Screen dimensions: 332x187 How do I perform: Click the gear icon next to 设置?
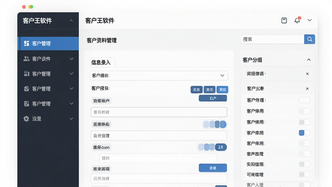pos(26,119)
